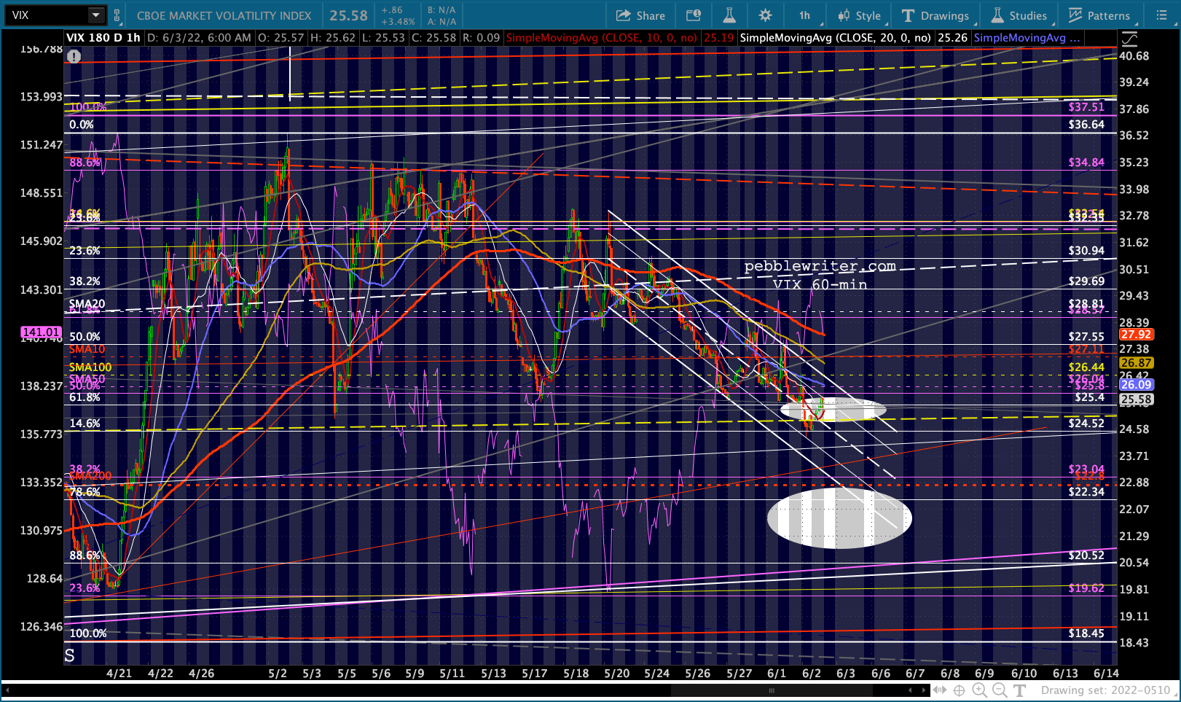Open the 1h timeframe dropdown
This screenshot has height=702, width=1181.
(x=805, y=15)
